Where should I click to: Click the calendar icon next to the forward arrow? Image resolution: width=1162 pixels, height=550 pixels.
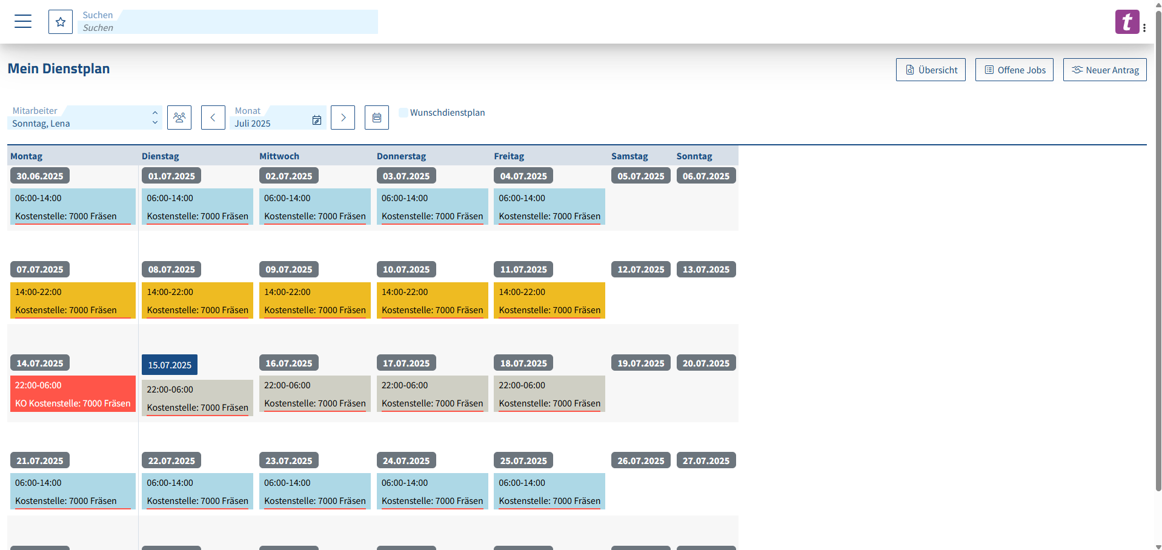coord(376,118)
